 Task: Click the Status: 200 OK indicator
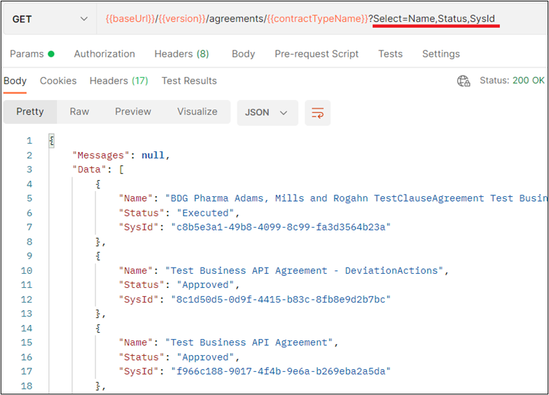point(512,81)
